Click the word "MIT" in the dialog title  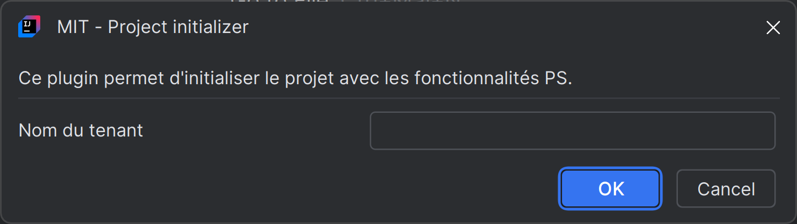coord(73,27)
